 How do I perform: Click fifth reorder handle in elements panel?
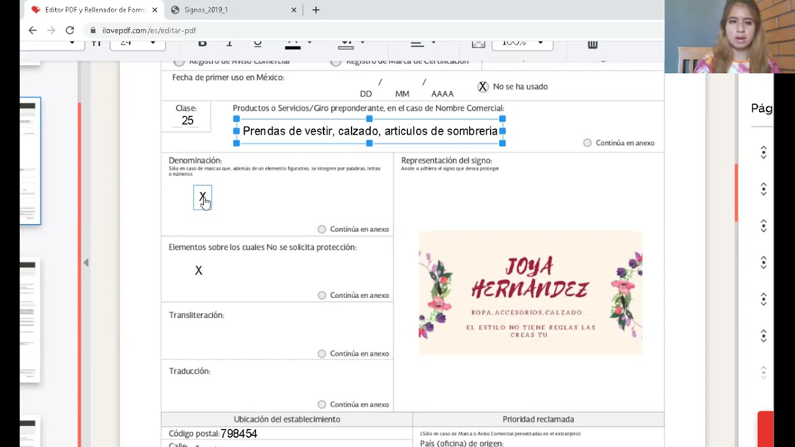point(763,299)
